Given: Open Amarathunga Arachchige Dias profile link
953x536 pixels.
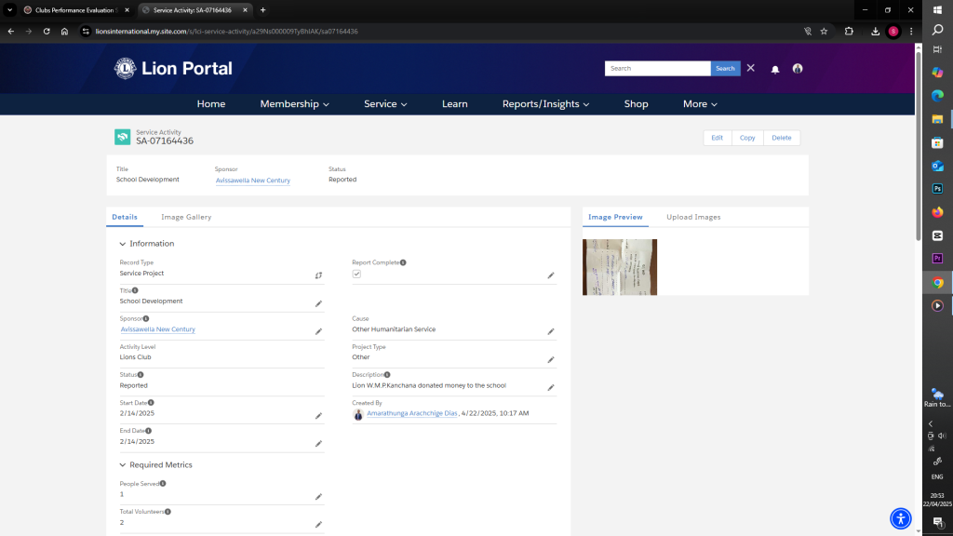Looking at the screenshot, I should click(x=411, y=413).
